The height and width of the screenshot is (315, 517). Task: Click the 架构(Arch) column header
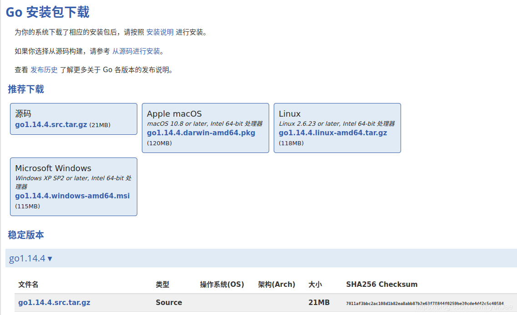(x=276, y=285)
